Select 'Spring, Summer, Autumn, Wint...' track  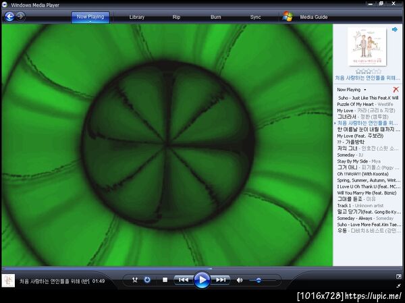pos(368,180)
